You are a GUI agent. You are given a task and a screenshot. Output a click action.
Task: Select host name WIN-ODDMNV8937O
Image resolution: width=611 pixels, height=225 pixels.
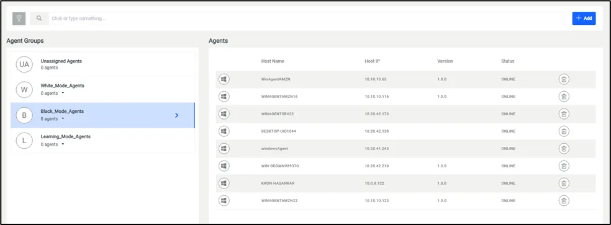click(280, 166)
